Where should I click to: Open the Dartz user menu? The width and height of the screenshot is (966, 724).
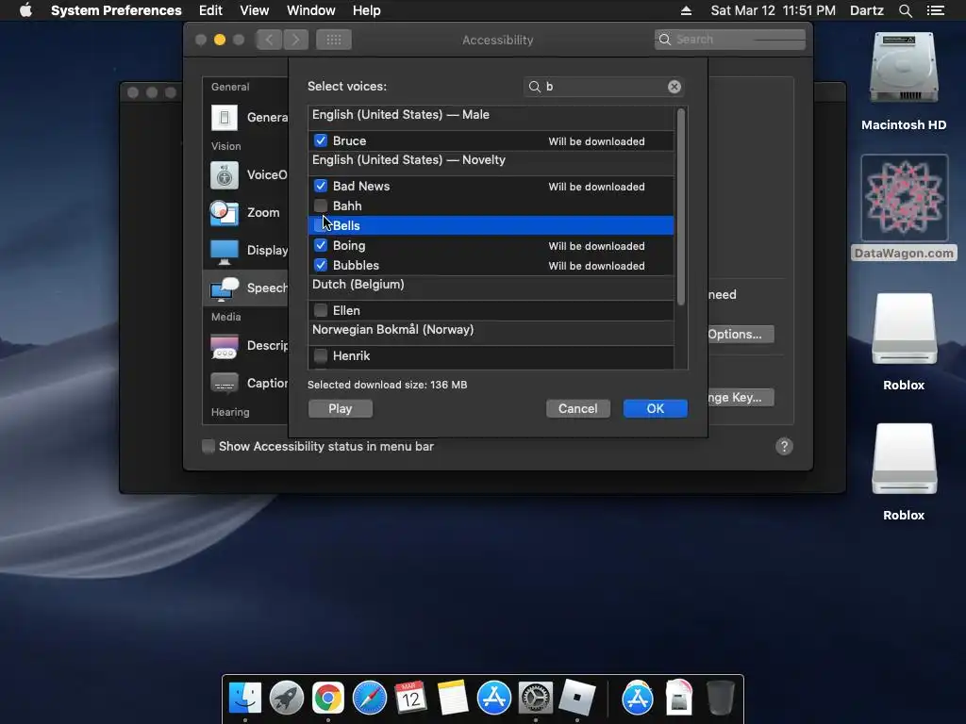866,10
